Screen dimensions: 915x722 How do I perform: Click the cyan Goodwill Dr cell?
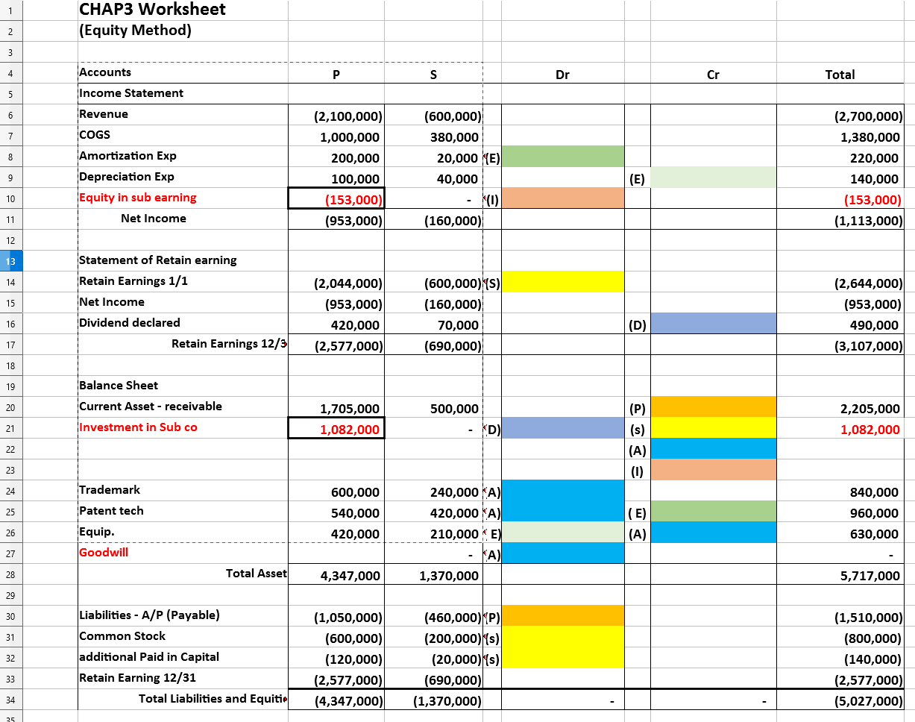pos(563,553)
